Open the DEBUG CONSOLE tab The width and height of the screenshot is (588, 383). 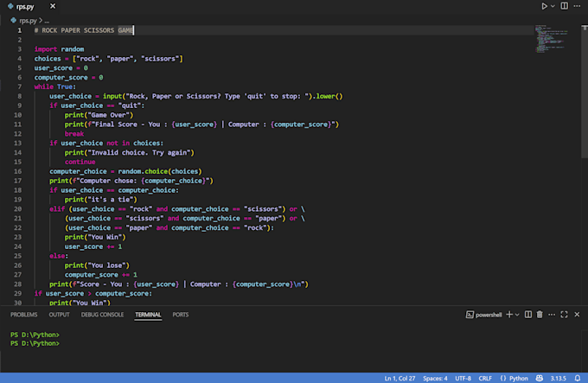(102, 315)
